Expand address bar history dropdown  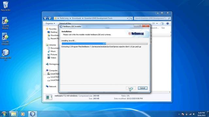click(x=128, y=18)
